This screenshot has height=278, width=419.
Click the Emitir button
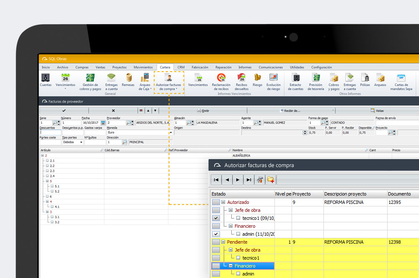[x=203, y=111]
